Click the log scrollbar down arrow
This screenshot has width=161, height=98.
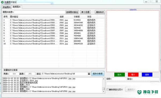104,92
